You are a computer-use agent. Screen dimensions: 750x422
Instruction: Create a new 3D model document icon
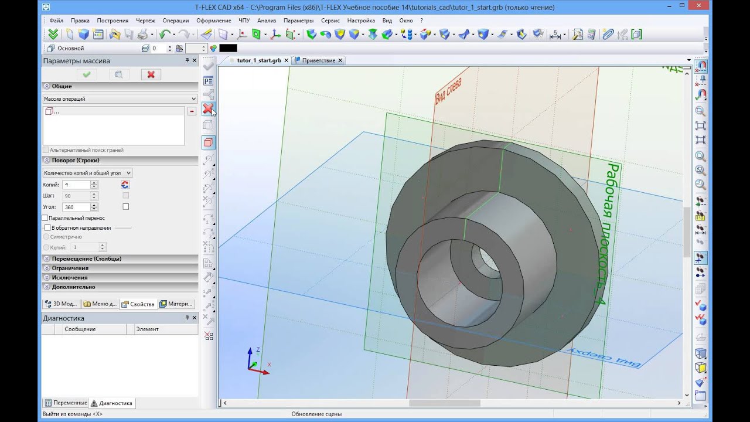(x=83, y=34)
